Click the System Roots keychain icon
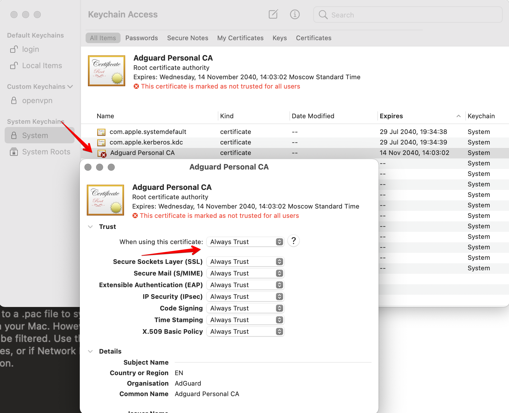Screen dimensions: 509x413 (x=14, y=152)
